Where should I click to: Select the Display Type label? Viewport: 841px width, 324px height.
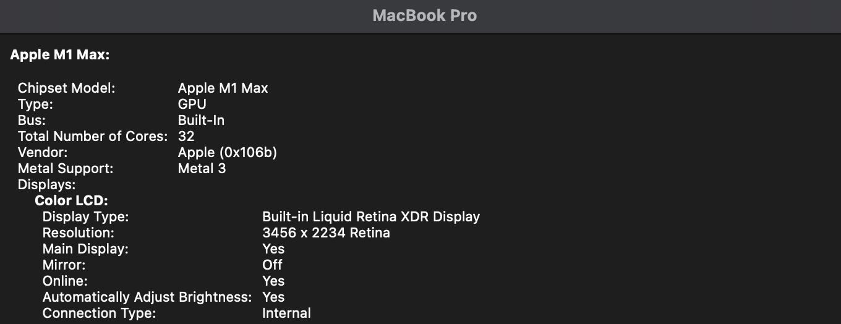(x=85, y=217)
